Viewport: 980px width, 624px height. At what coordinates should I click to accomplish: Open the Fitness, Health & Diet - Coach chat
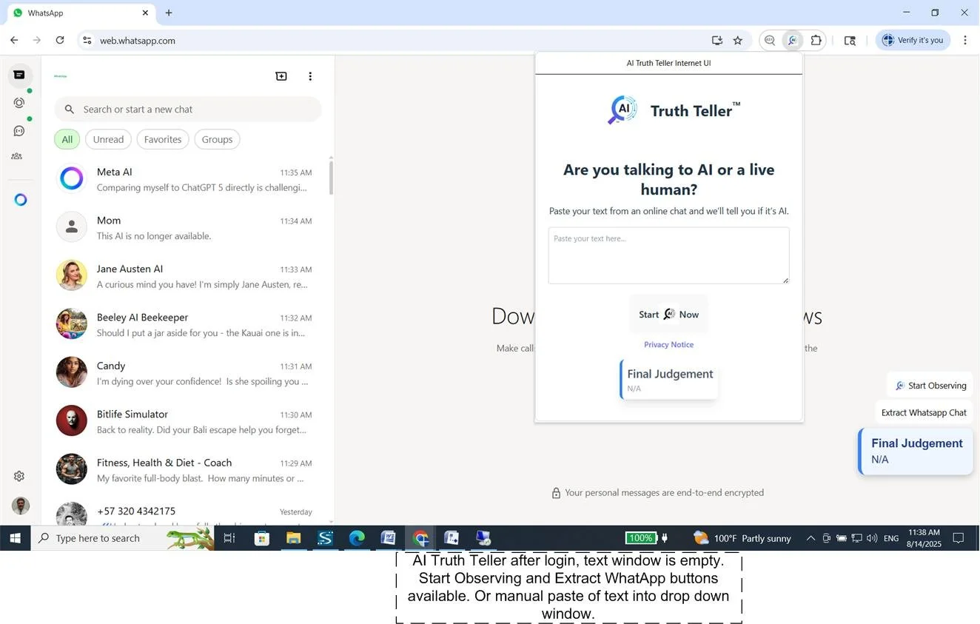(x=185, y=470)
